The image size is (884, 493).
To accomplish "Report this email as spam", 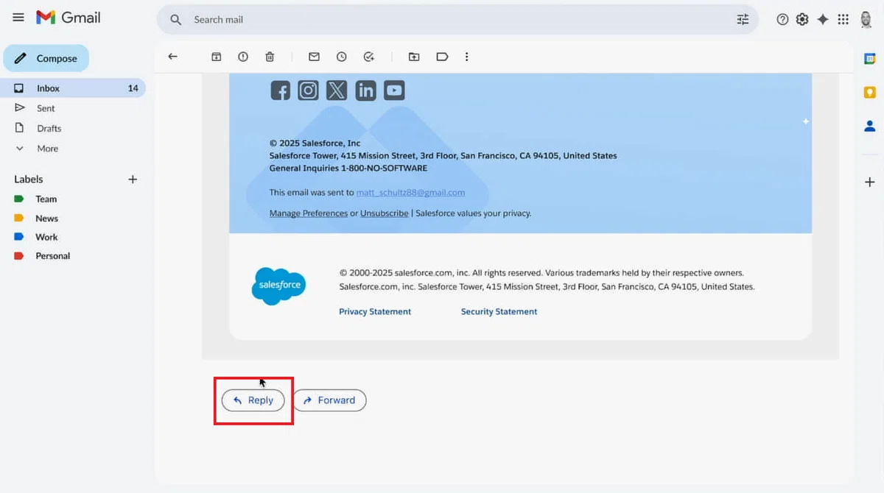I will point(243,57).
